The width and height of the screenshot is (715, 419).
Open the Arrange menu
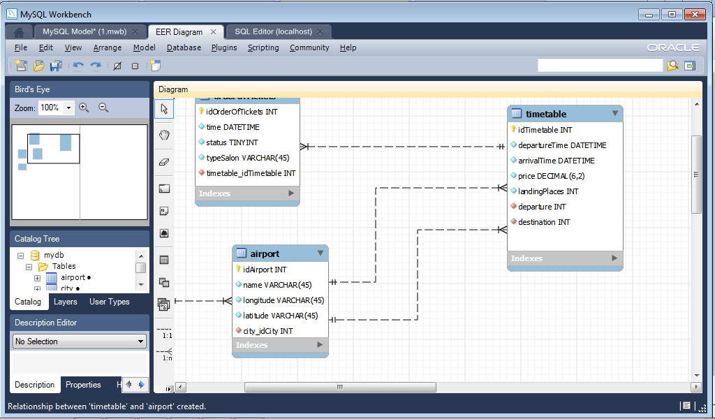tap(107, 47)
